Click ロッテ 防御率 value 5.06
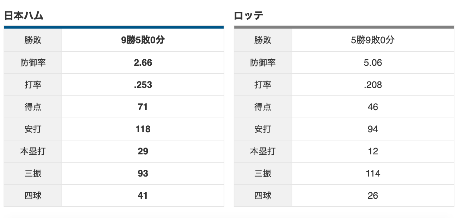458x218 pixels. (x=373, y=63)
